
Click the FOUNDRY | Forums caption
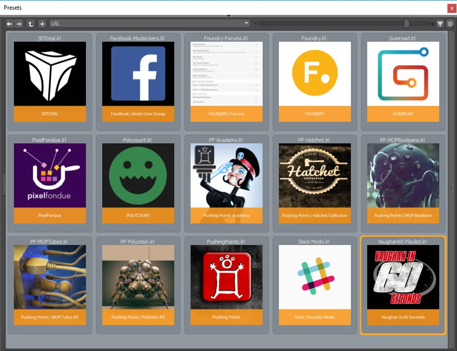pos(227,114)
